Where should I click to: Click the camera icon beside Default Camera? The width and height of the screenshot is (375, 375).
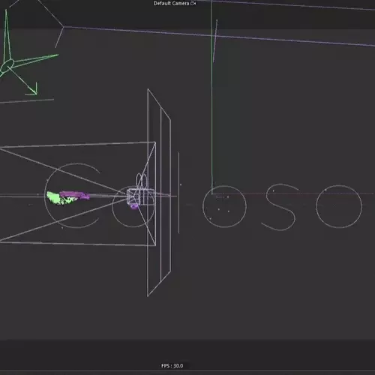(193, 4)
